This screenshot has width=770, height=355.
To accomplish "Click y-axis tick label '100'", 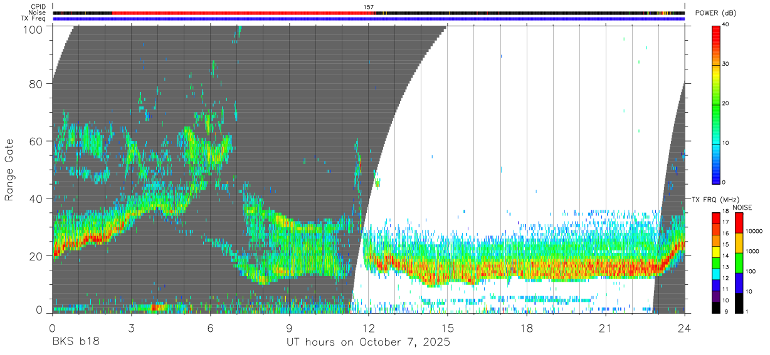I will click(33, 29).
